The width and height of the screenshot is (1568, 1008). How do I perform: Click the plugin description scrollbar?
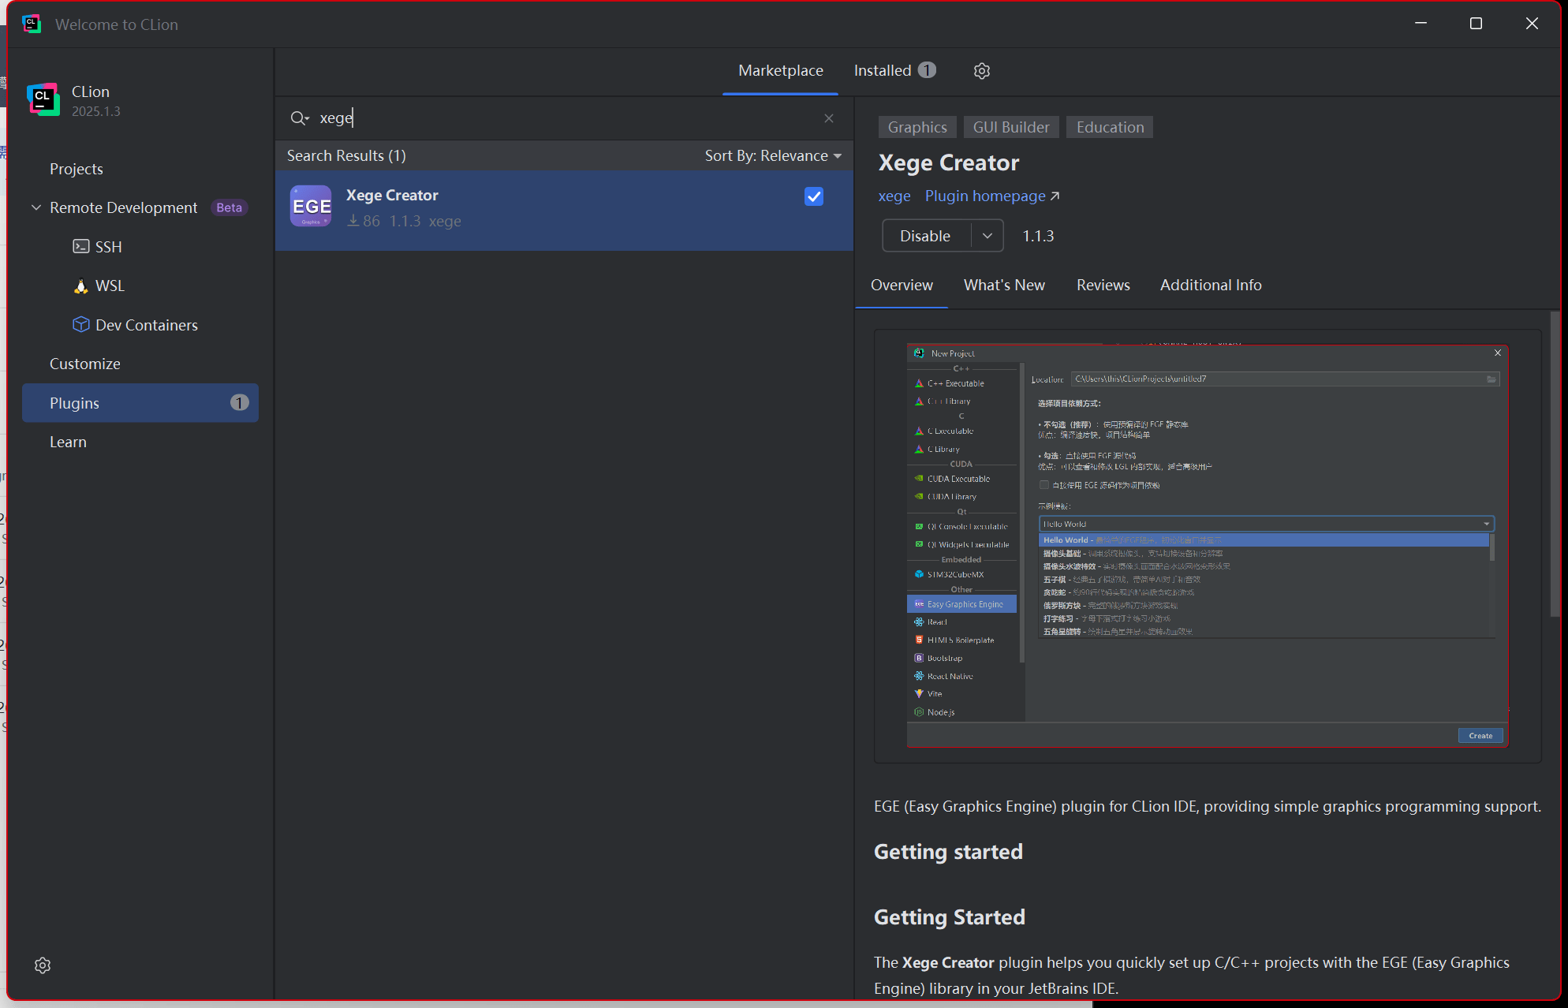[1555, 465]
